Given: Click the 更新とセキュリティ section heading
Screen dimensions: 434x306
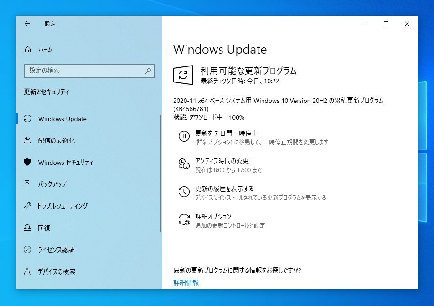Looking at the screenshot, I should click(x=46, y=92).
